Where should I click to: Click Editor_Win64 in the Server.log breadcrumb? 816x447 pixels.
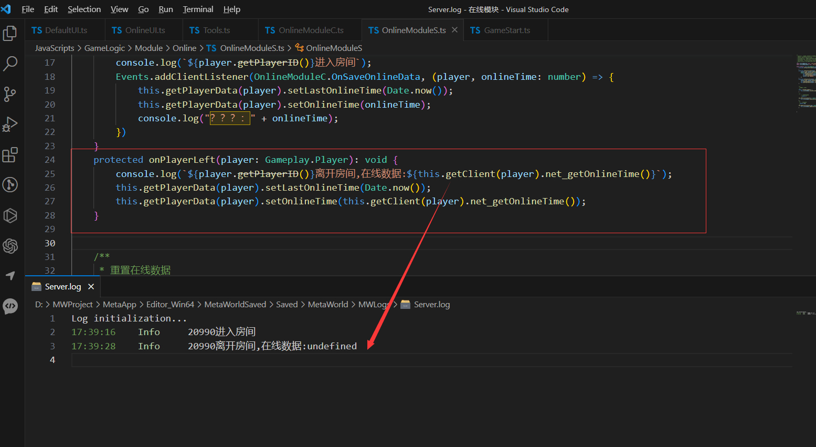point(170,304)
